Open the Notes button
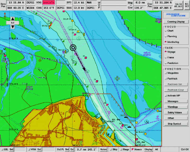190x152 pixels. pos(103,149)
